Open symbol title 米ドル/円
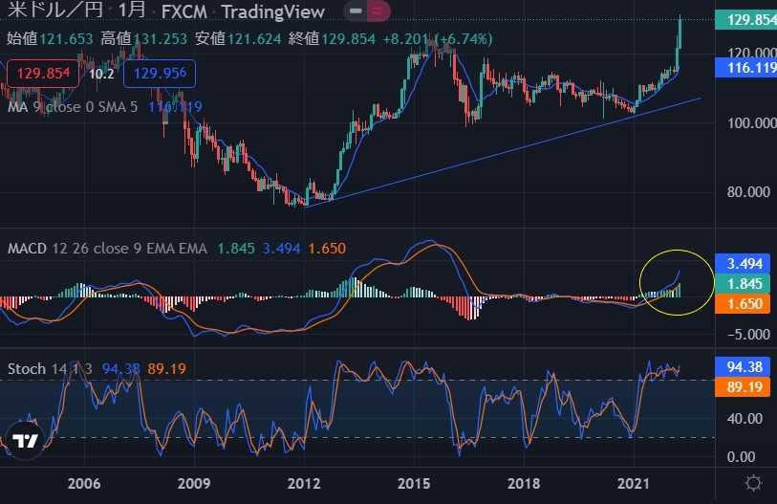The width and height of the screenshot is (777, 504). tap(55, 10)
